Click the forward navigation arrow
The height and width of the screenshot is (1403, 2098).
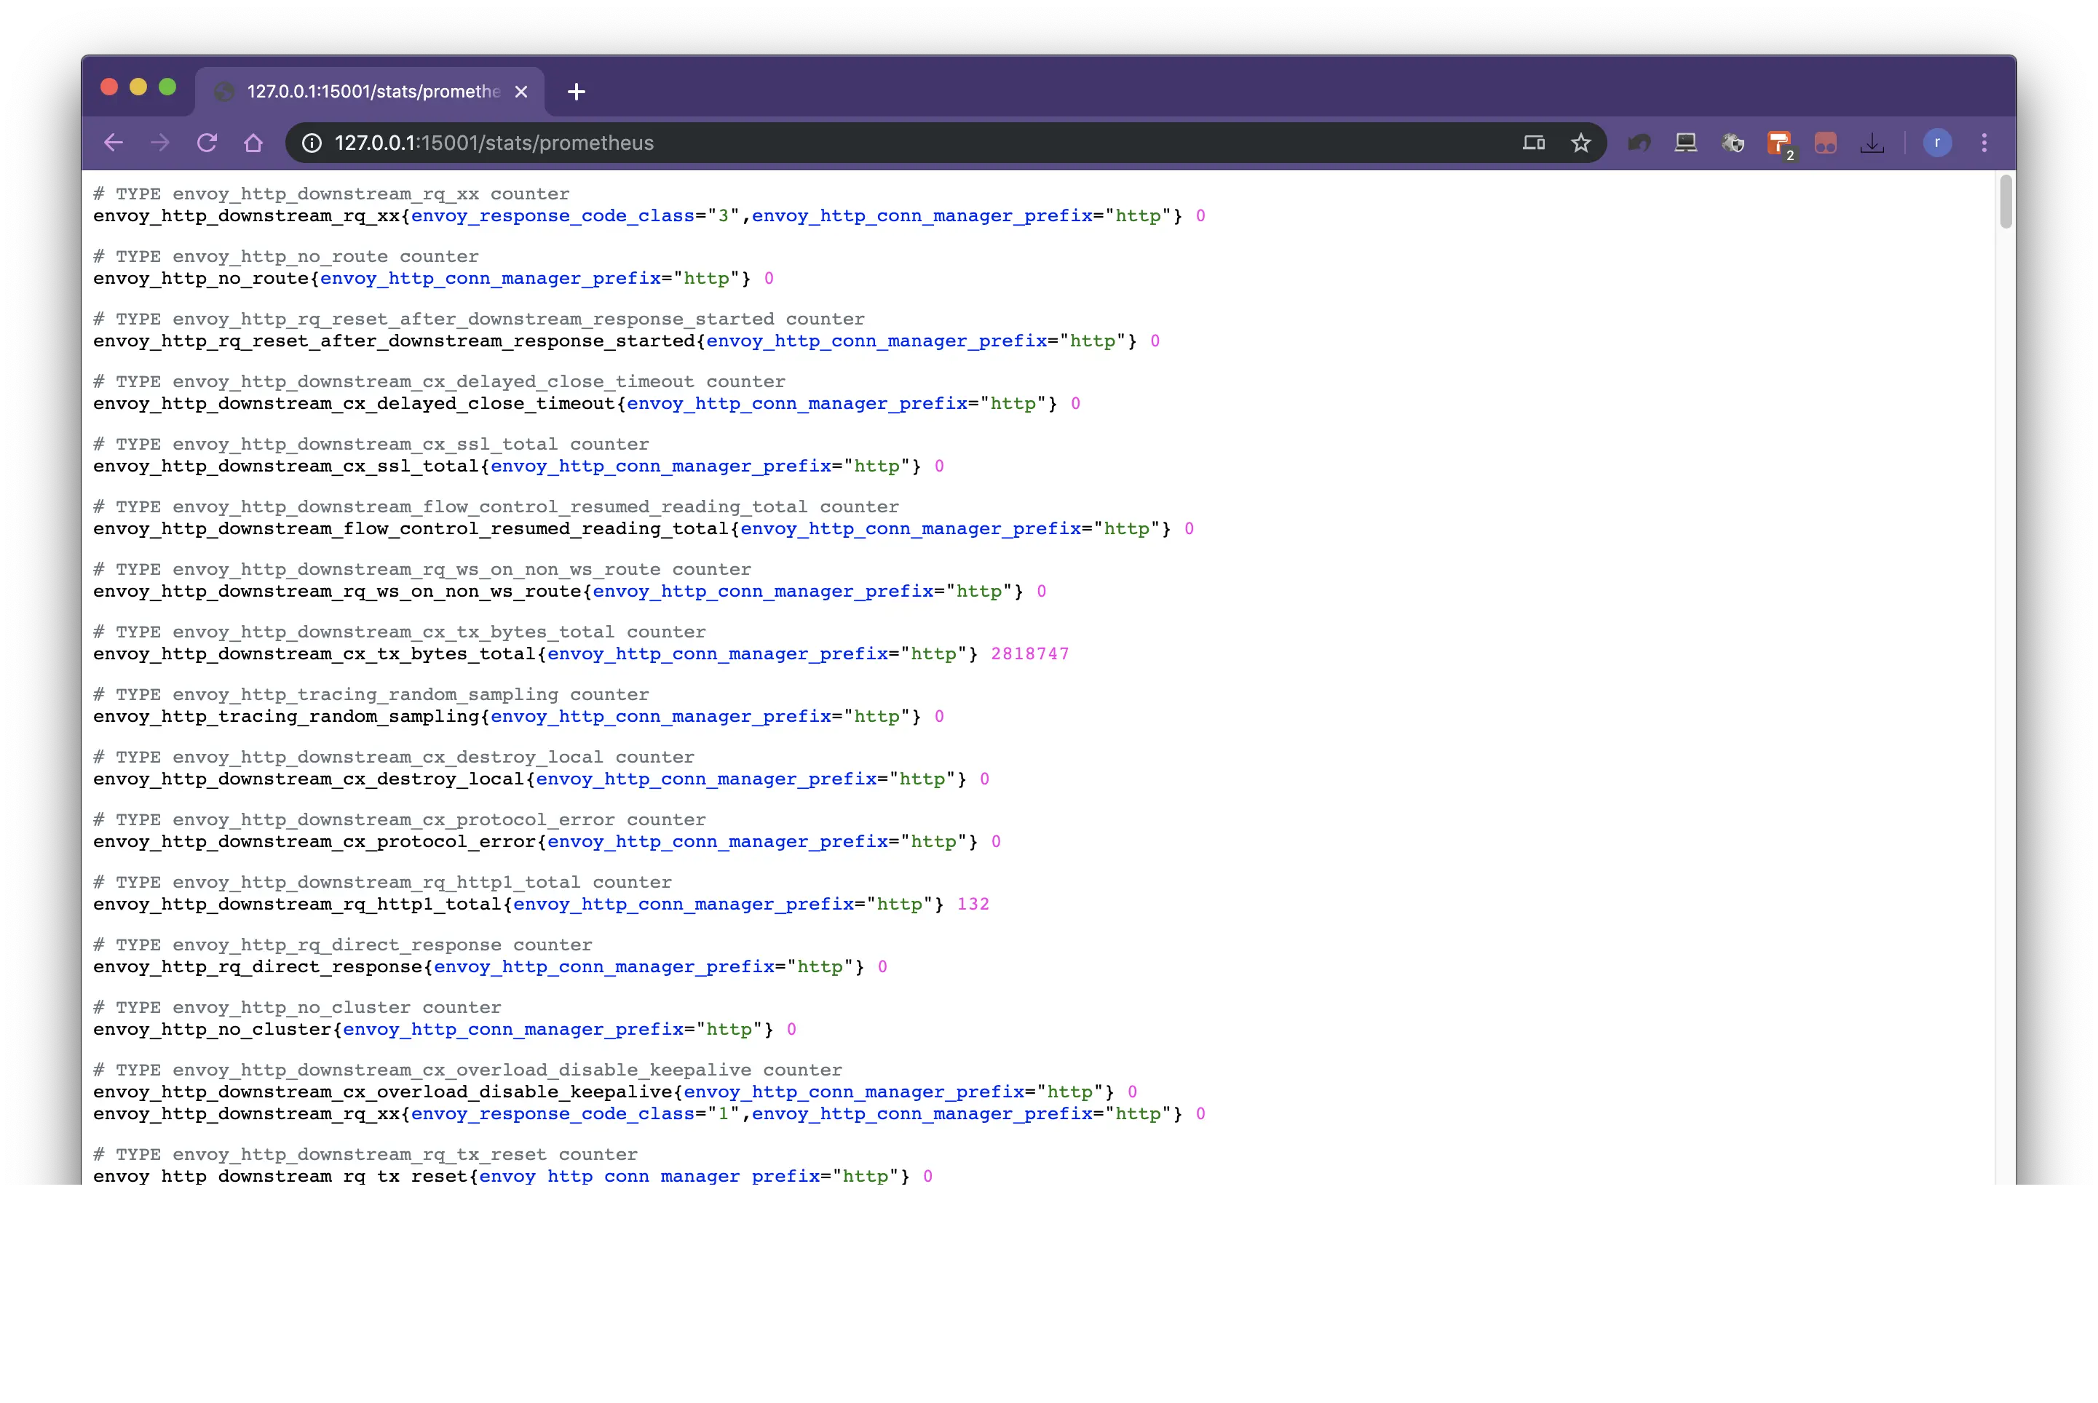160,143
